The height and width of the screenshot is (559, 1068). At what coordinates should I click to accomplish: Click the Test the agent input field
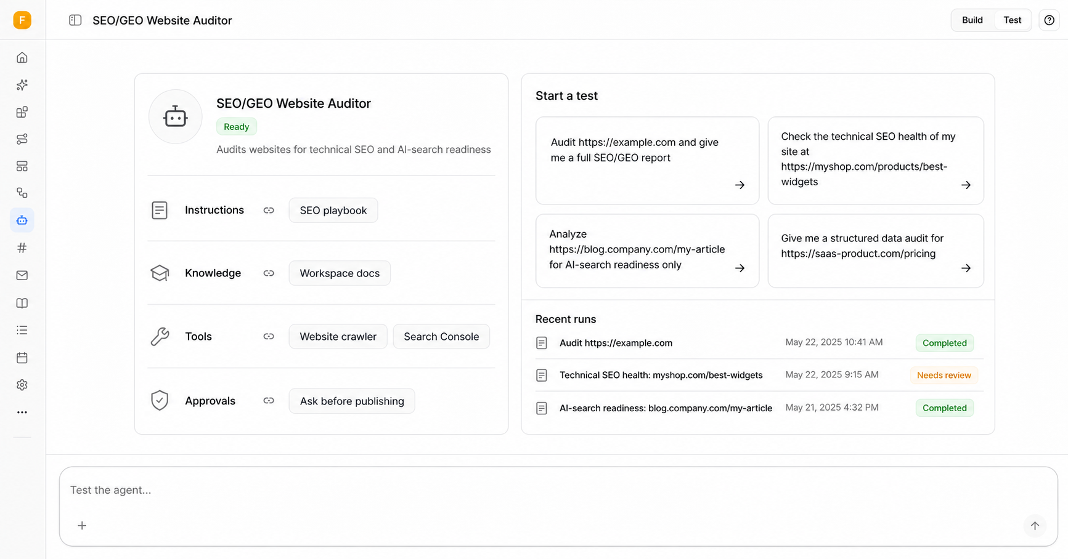pyautogui.click(x=558, y=491)
